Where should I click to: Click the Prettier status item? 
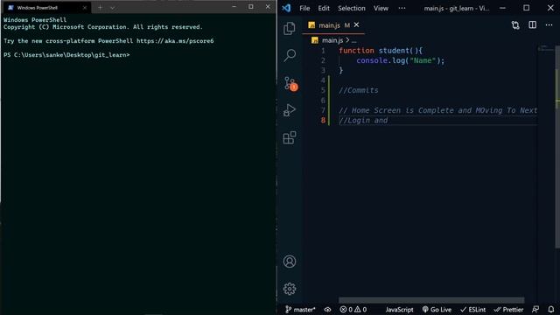point(508,310)
